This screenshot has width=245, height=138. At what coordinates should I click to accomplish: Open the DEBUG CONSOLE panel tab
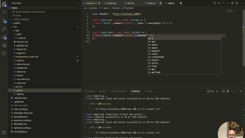tap(119, 91)
